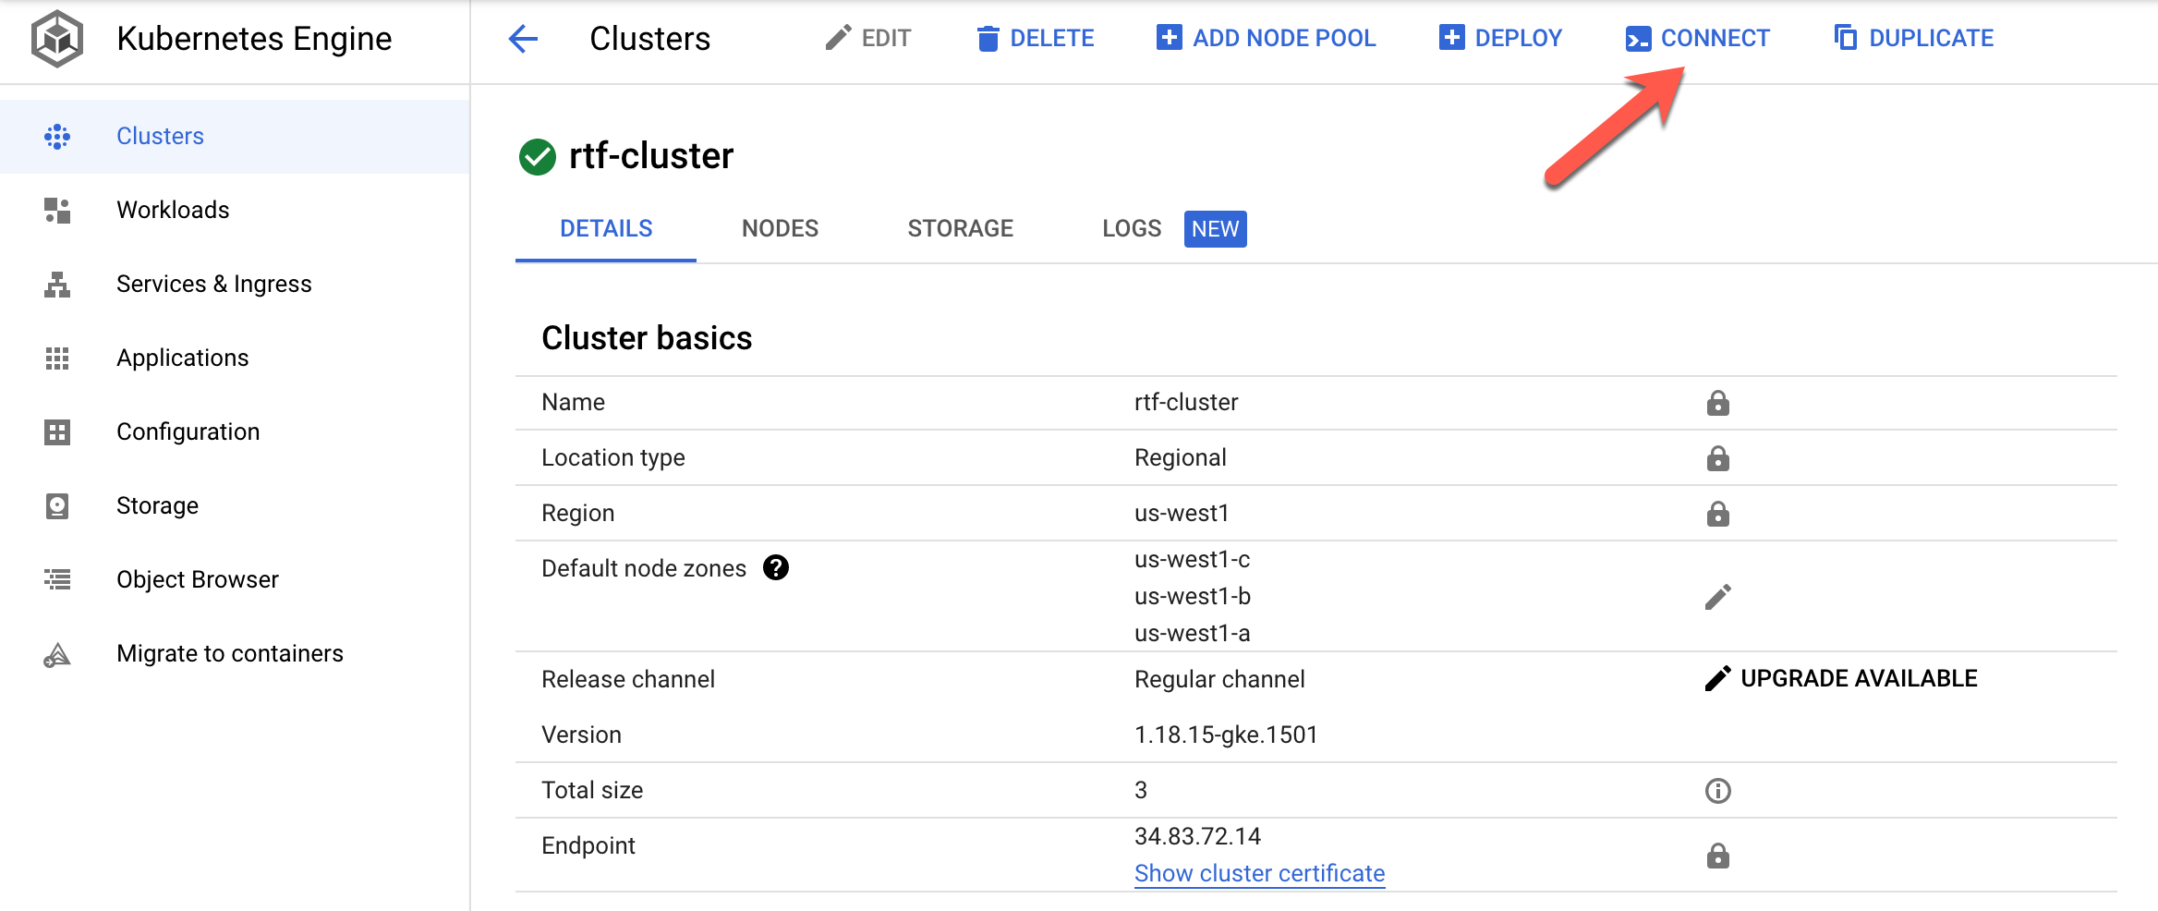Click the CONNECT button

[1697, 38]
